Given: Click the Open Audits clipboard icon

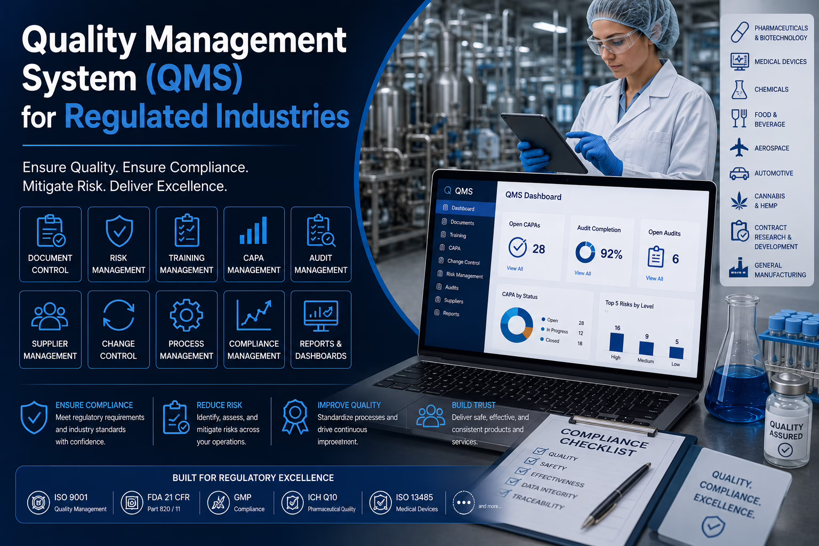Looking at the screenshot, I should tap(656, 257).
